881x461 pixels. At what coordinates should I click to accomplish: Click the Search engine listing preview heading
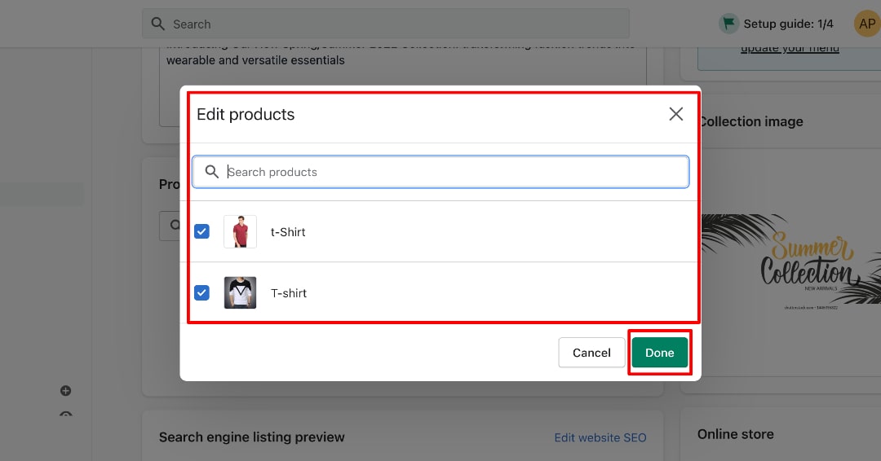252,437
